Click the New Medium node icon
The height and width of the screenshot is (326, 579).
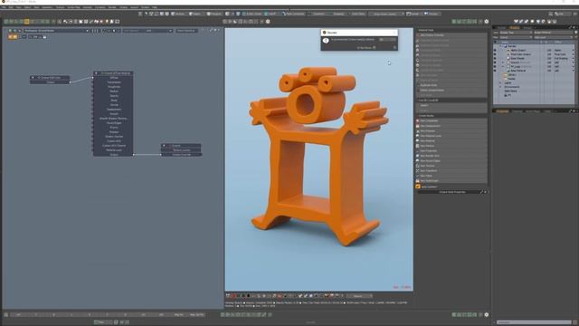pyautogui.click(x=418, y=146)
